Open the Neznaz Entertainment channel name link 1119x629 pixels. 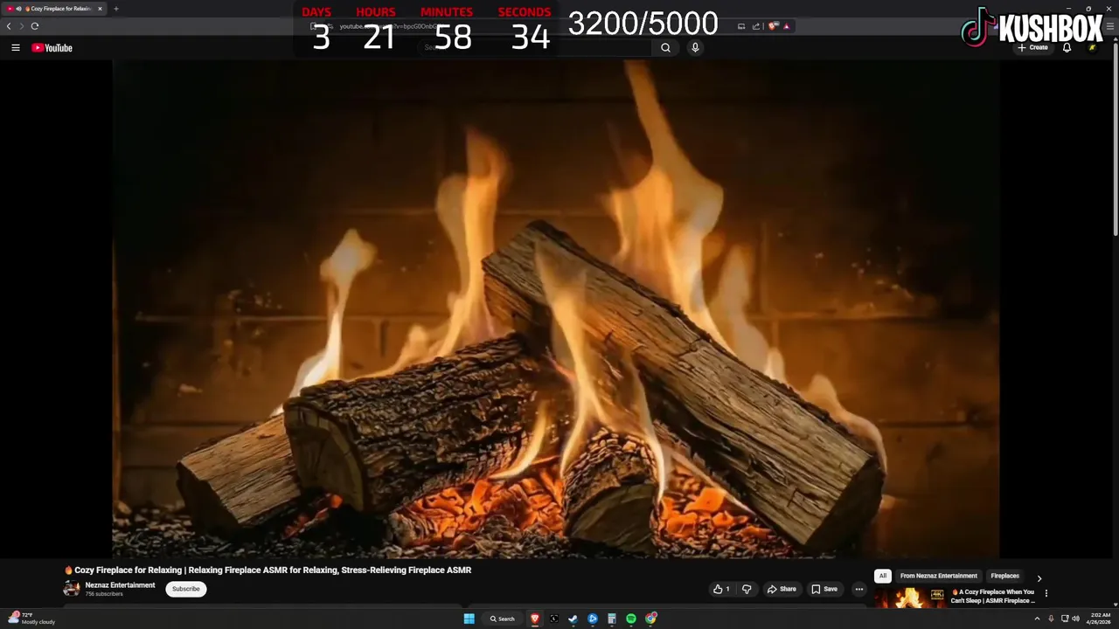pyautogui.click(x=120, y=585)
